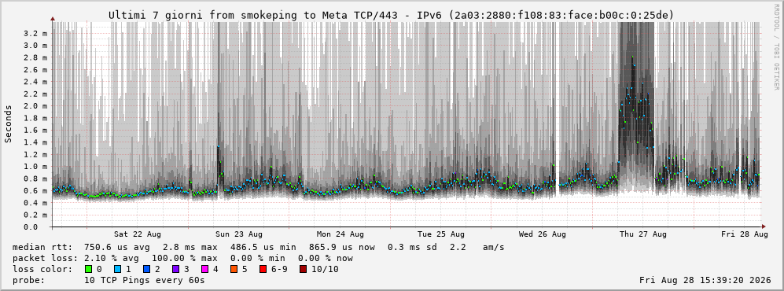Click the Wed 26 Aug axis label
Image resolution: width=784 pixels, height=291 pixels.
(x=543, y=234)
